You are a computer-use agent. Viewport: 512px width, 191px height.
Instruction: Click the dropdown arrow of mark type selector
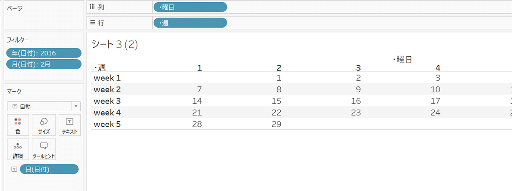tap(76, 107)
